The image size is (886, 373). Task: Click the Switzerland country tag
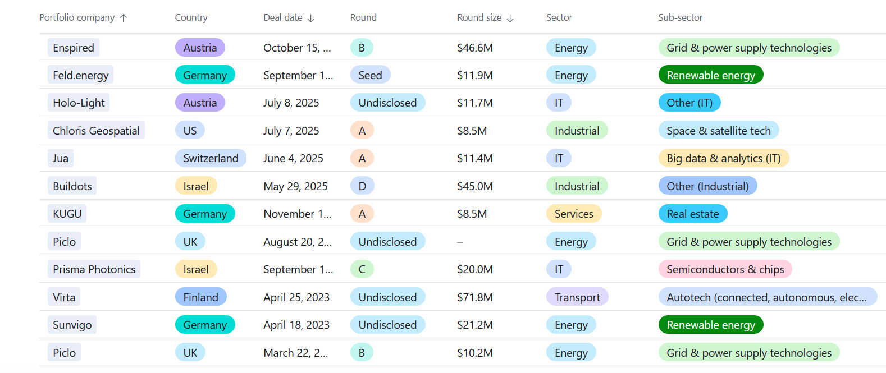coord(211,158)
